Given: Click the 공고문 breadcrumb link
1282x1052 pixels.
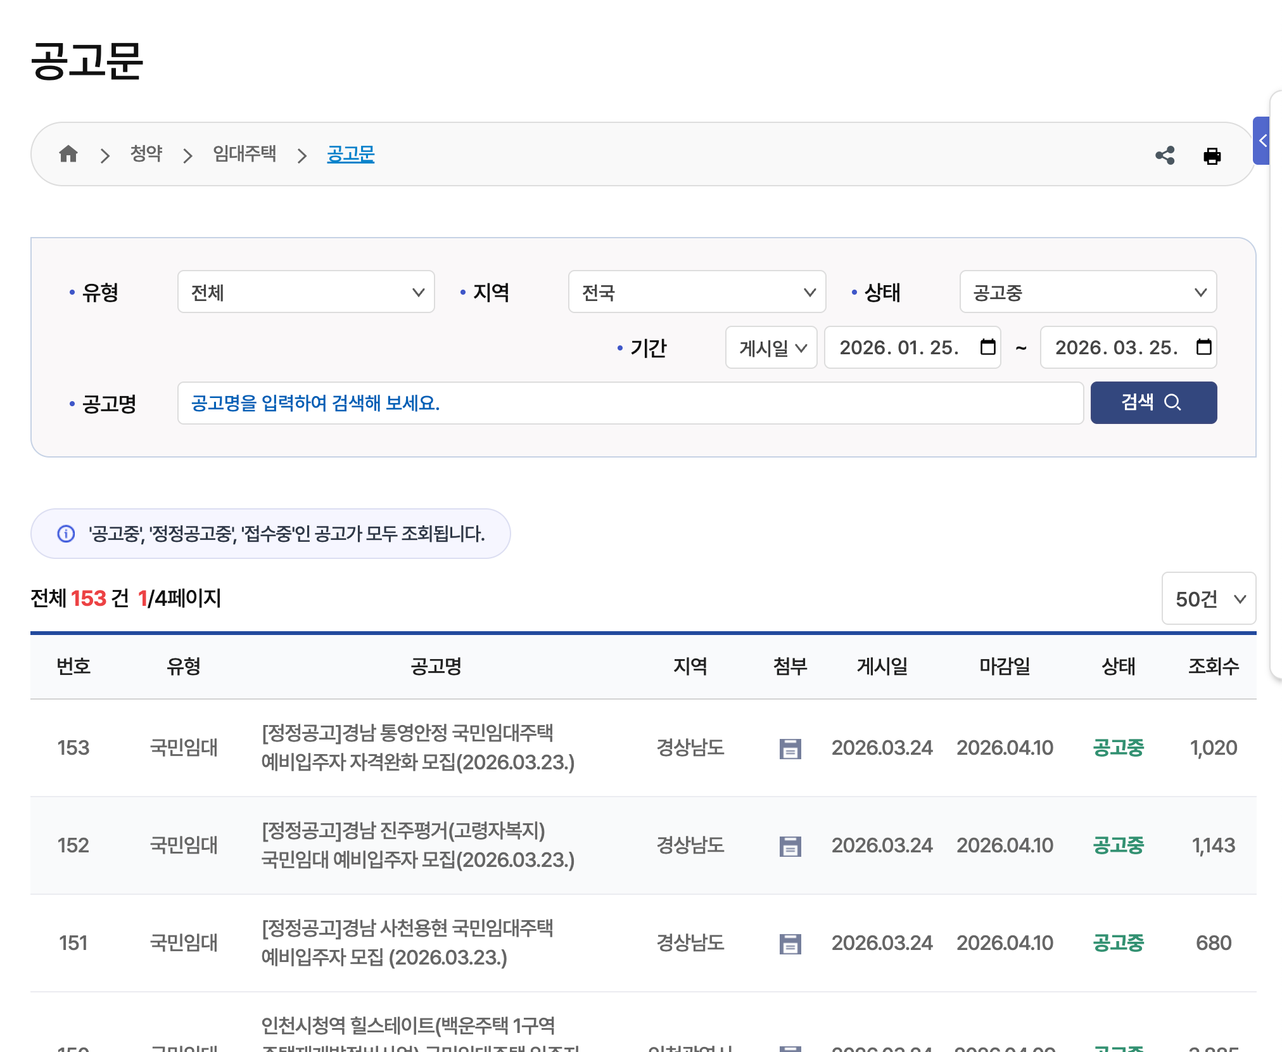Looking at the screenshot, I should [351, 154].
